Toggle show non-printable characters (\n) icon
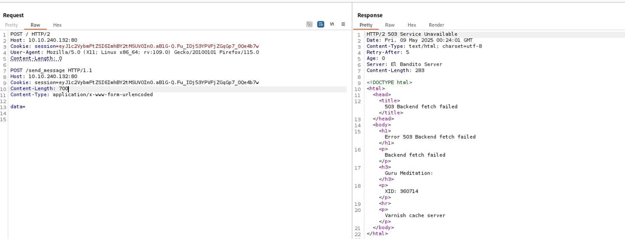The width and height of the screenshot is (625, 239). tap(332, 24)
